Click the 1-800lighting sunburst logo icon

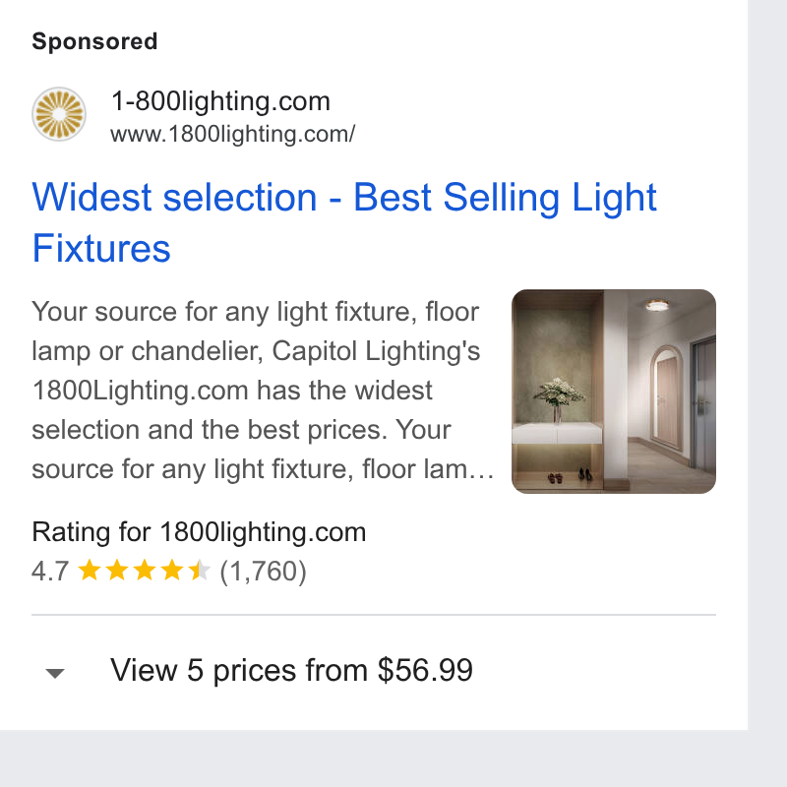tap(59, 114)
